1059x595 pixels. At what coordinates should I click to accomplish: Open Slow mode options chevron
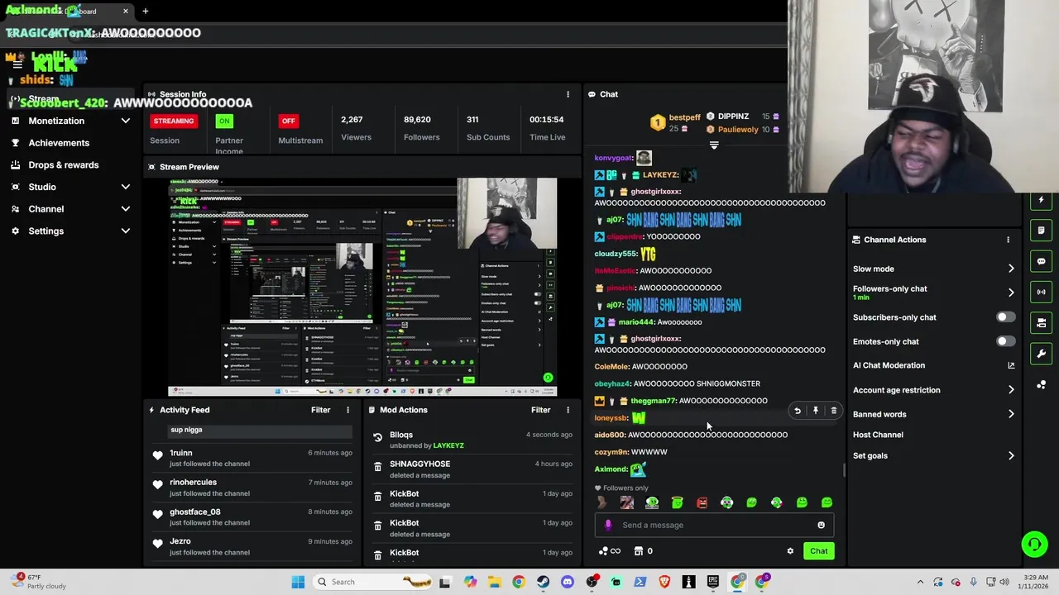tap(1011, 269)
